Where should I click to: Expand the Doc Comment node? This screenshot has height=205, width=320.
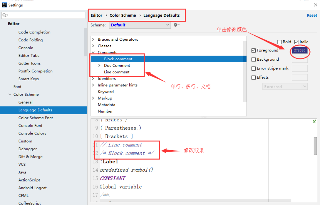click(99, 66)
